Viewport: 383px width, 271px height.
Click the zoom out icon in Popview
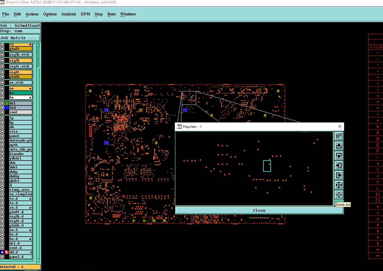click(339, 195)
